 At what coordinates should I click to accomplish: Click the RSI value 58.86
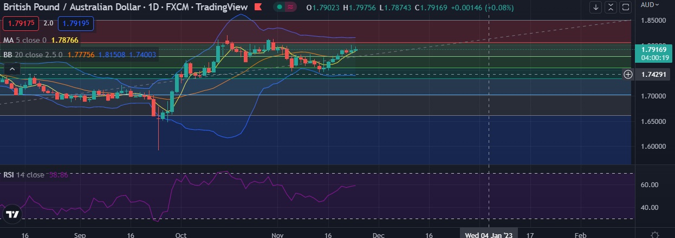59,175
